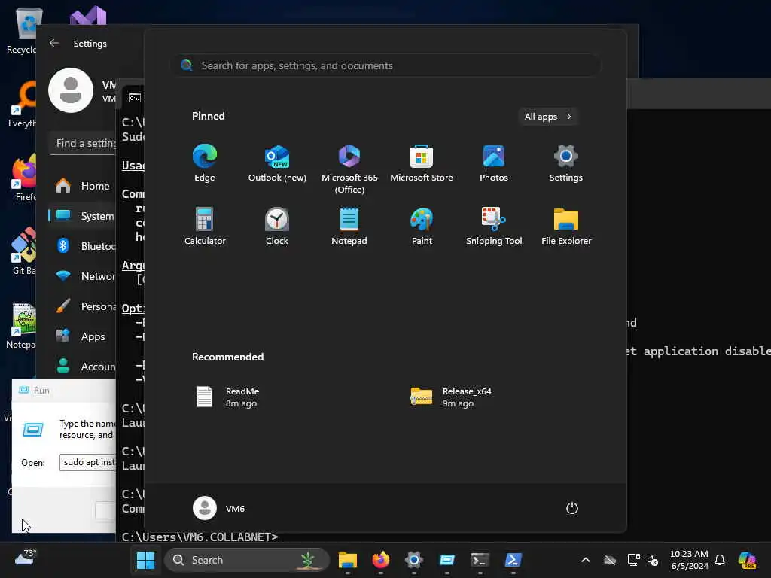Viewport: 771px width, 578px height.
Task: Click the Open field in Run dialog
Action: tap(87, 462)
